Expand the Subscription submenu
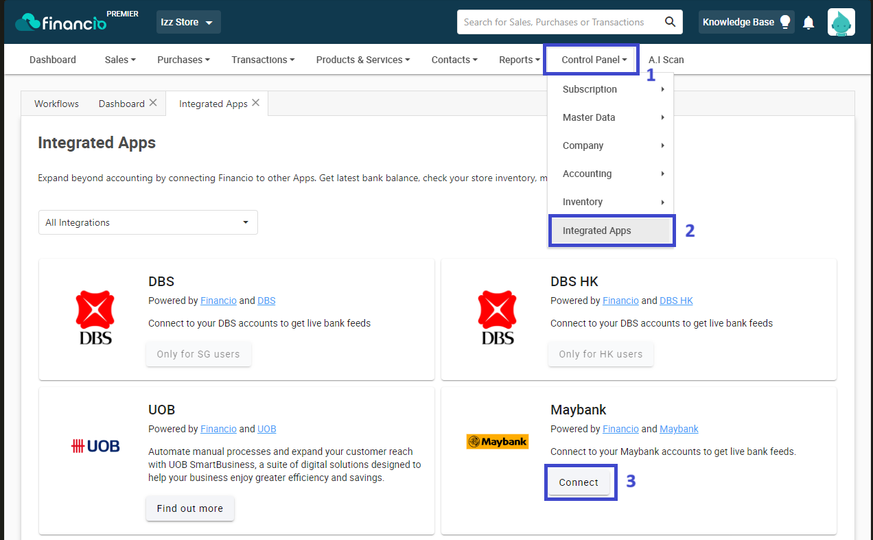This screenshot has width=873, height=540. click(x=611, y=89)
